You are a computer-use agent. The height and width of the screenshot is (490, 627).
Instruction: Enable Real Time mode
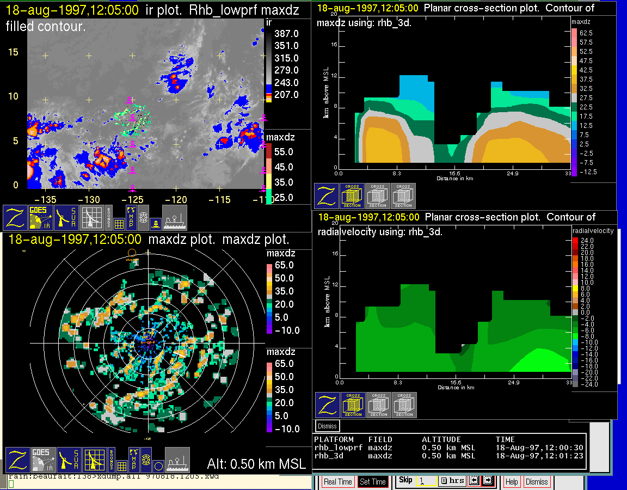338,482
